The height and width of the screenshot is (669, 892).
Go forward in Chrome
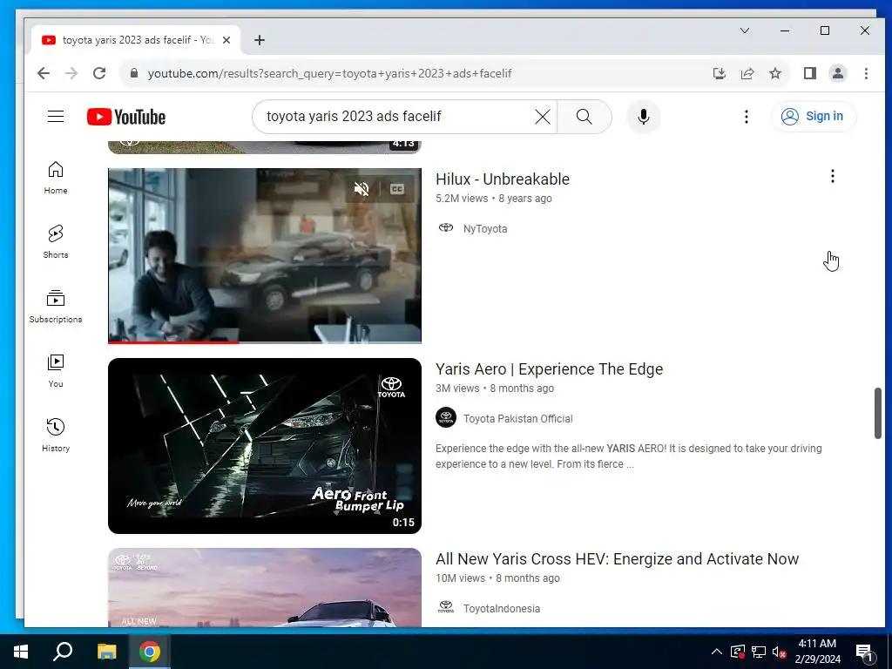tap(71, 73)
